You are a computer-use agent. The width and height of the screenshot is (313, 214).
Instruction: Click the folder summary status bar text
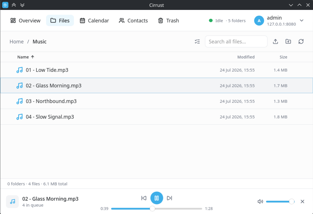coord(37,184)
